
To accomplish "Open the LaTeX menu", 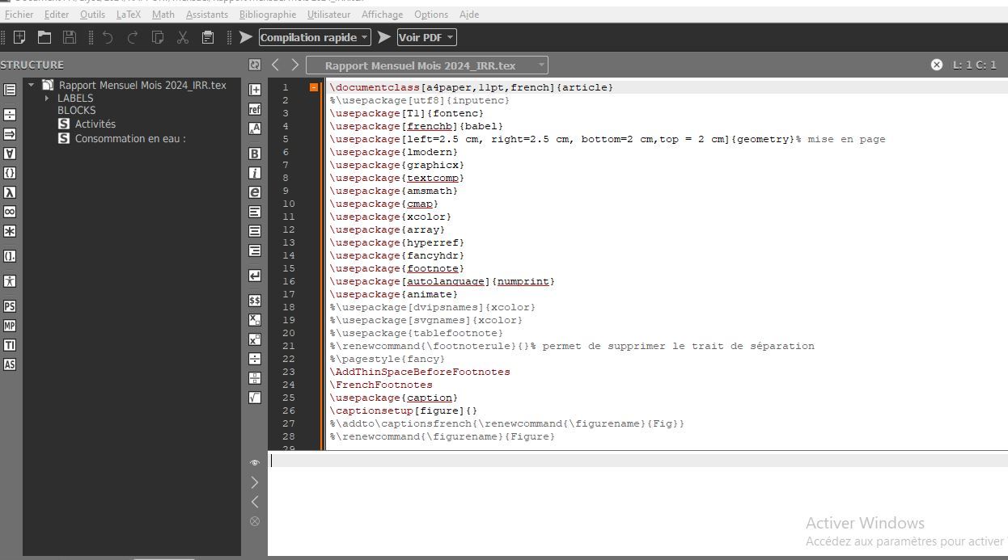I will (x=128, y=15).
